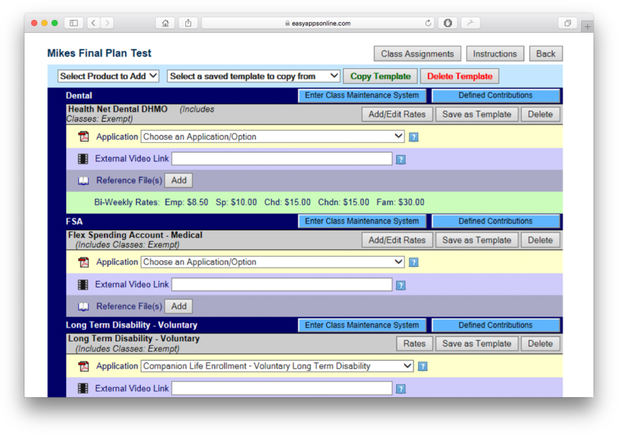Click the help icon next to Dental Application dropdown
This screenshot has height=435, width=618.
[414, 136]
